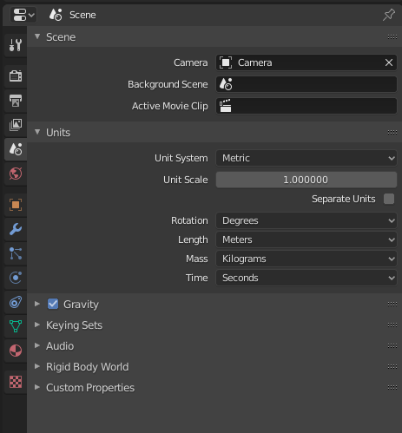Open the Render properties tab
This screenshot has width=402, height=433.
point(16,76)
